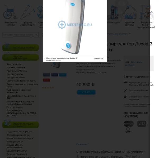Open the wheelchair category icon
This screenshot has height=158, width=159.
(x=11, y=12)
